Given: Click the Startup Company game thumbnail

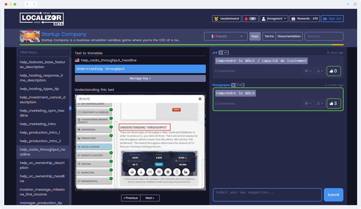Looking at the screenshot, I should 30,36.
